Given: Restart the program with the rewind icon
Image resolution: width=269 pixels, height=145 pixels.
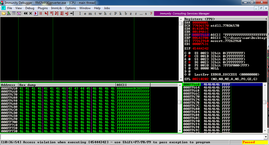Looking at the screenshot, I should pyautogui.click(x=26, y=13).
